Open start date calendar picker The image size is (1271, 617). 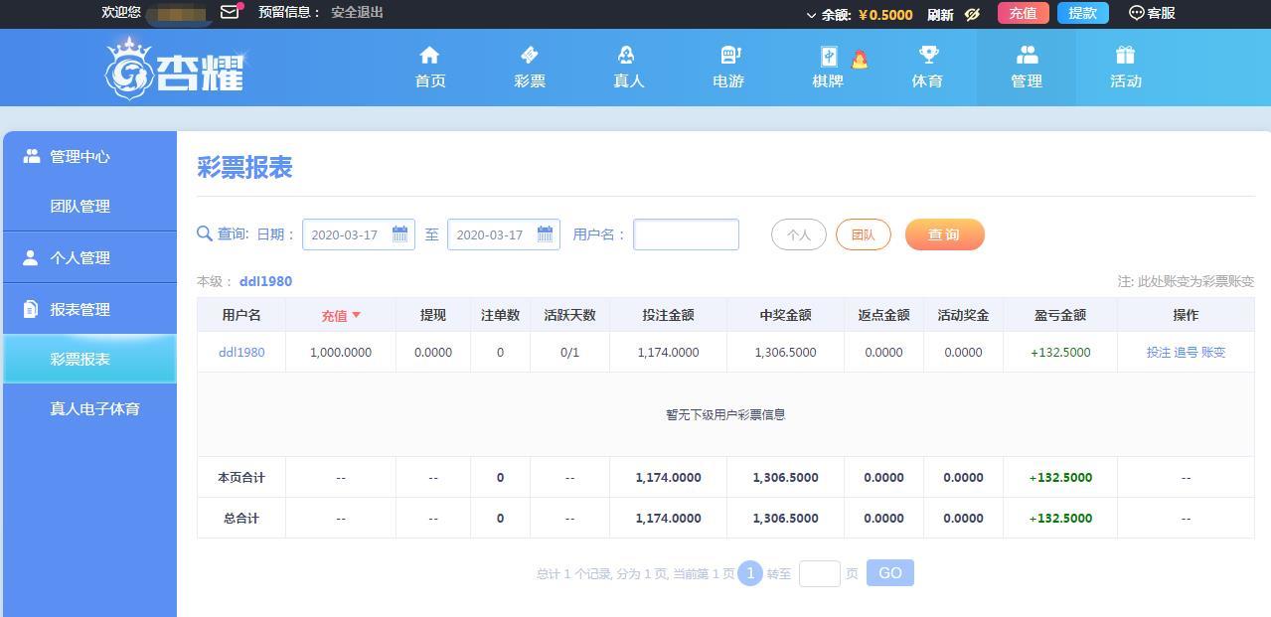[x=399, y=233]
